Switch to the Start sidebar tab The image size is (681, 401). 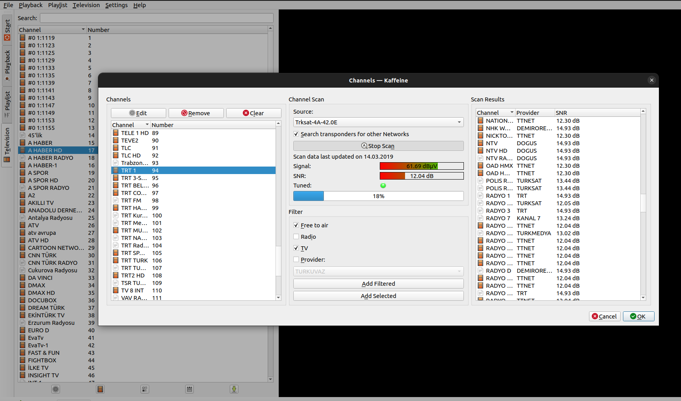(x=7, y=30)
